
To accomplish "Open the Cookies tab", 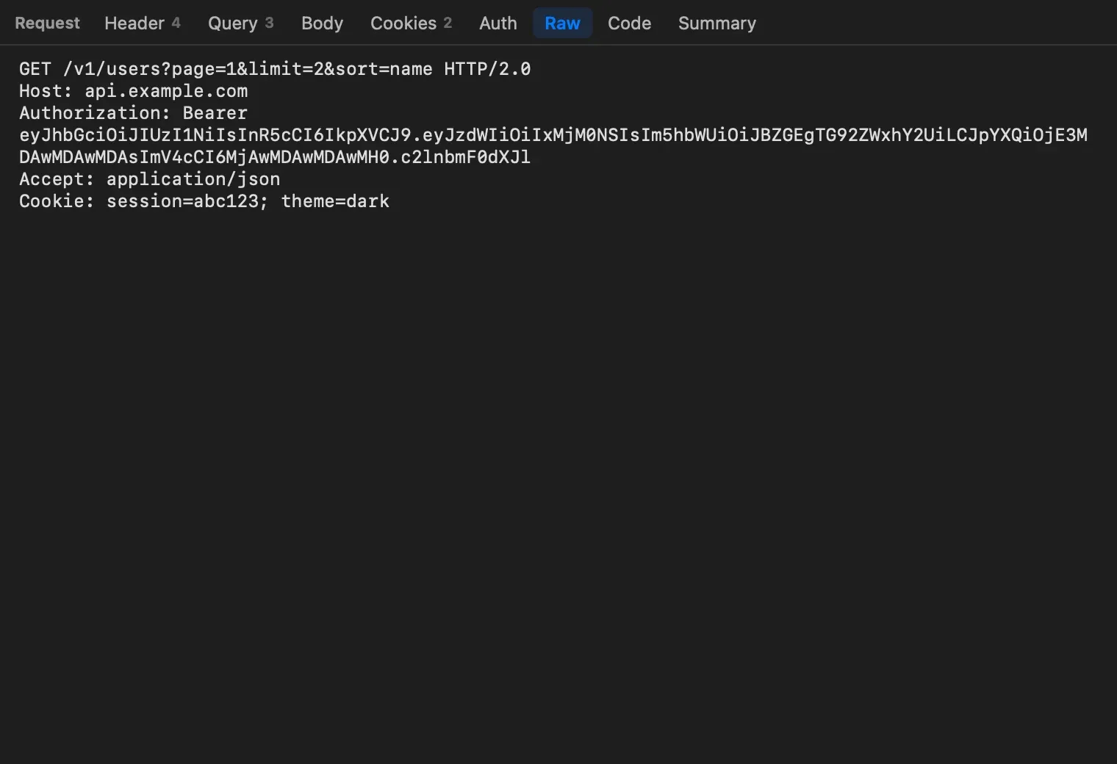I will pos(411,24).
